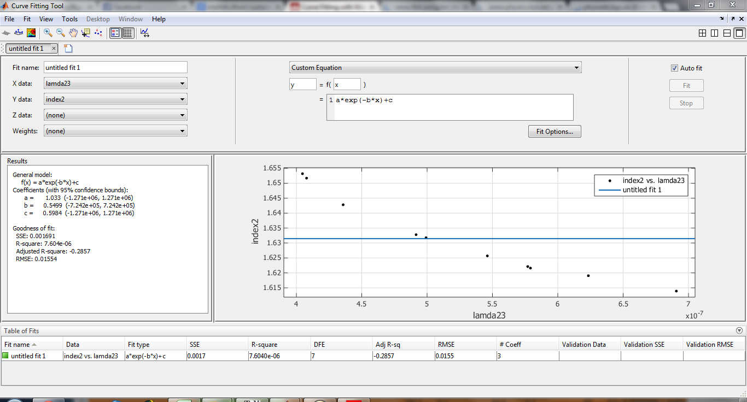Click the contour plot toolbar icon
This screenshot has width=747, height=402.
tap(31, 33)
